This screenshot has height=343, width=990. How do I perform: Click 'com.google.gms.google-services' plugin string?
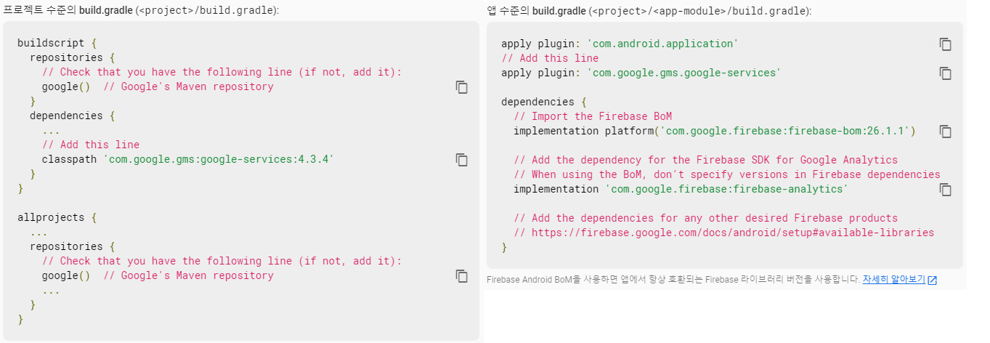tap(683, 73)
